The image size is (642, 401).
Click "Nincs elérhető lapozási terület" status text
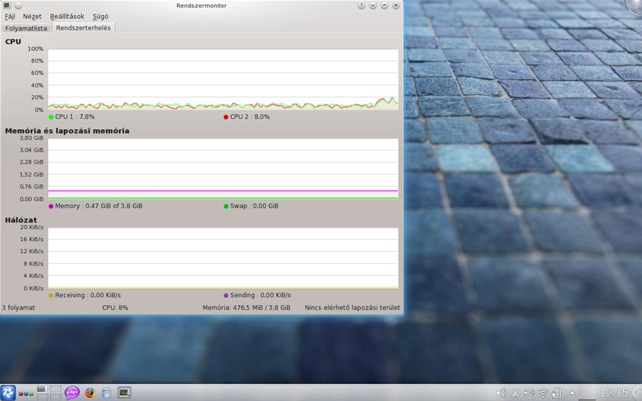tap(352, 308)
